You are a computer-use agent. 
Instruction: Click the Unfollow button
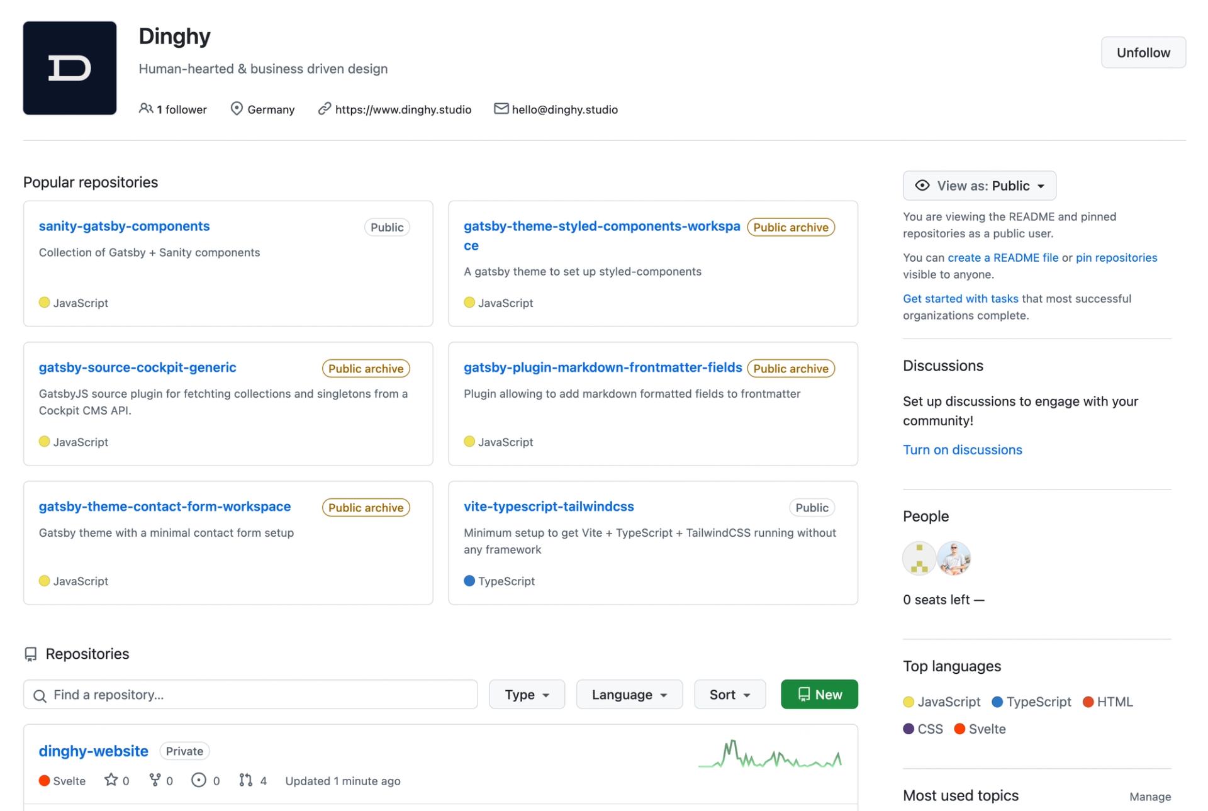click(x=1144, y=52)
